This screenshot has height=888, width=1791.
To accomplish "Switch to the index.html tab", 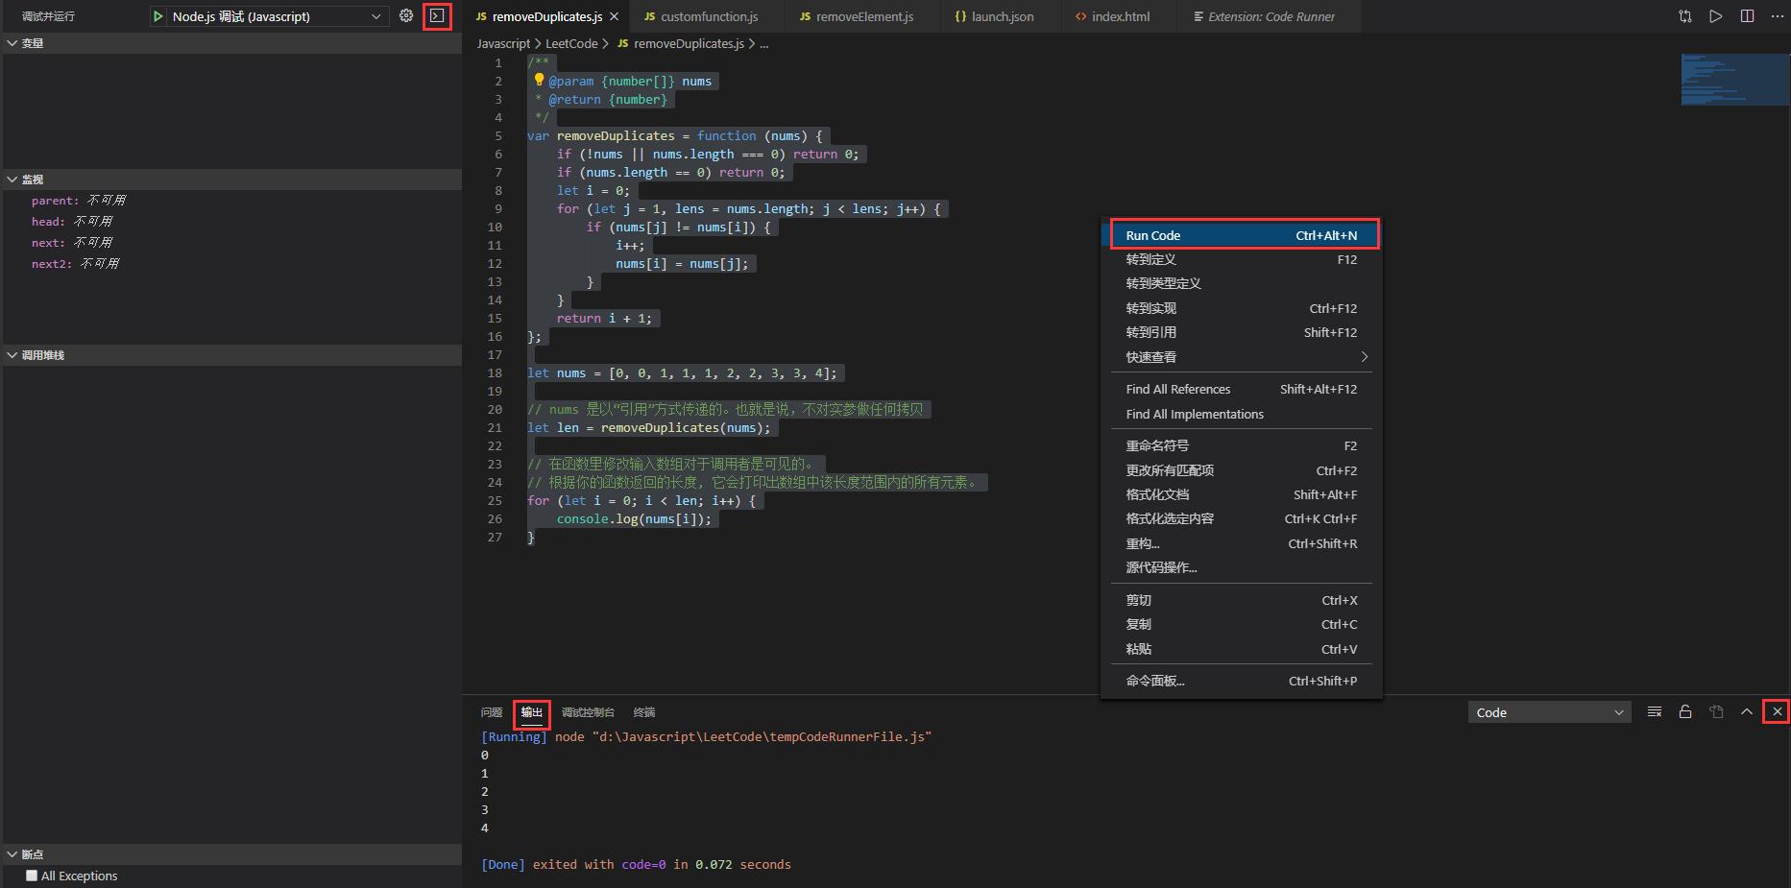I will 1120,16.
